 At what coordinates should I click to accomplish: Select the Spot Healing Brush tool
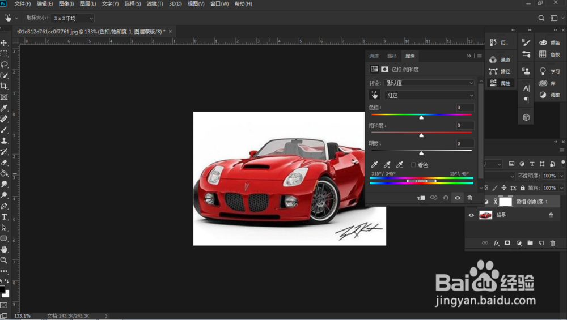pyautogui.click(x=4, y=119)
